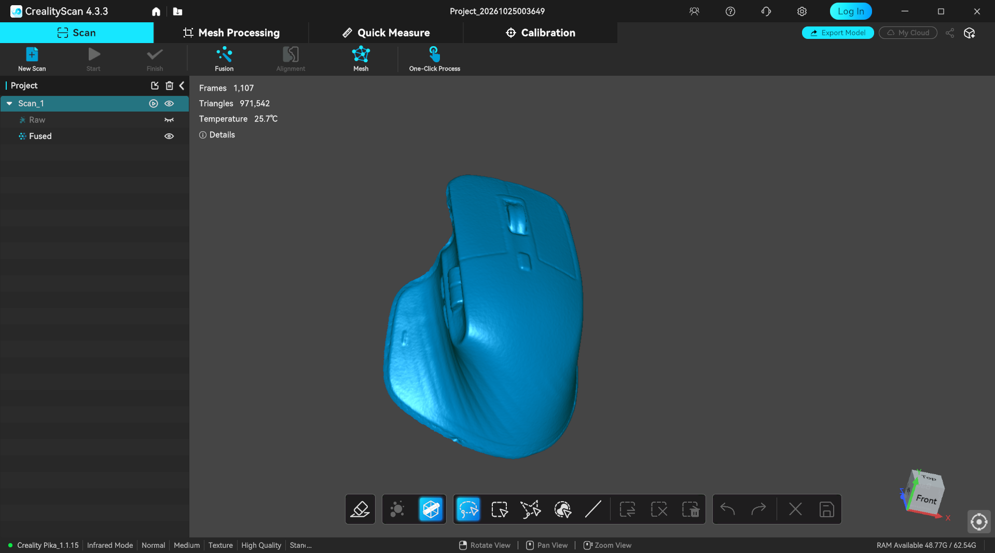The image size is (995, 553).
Task: Choose the polygon selection tool
Action: 531,509
